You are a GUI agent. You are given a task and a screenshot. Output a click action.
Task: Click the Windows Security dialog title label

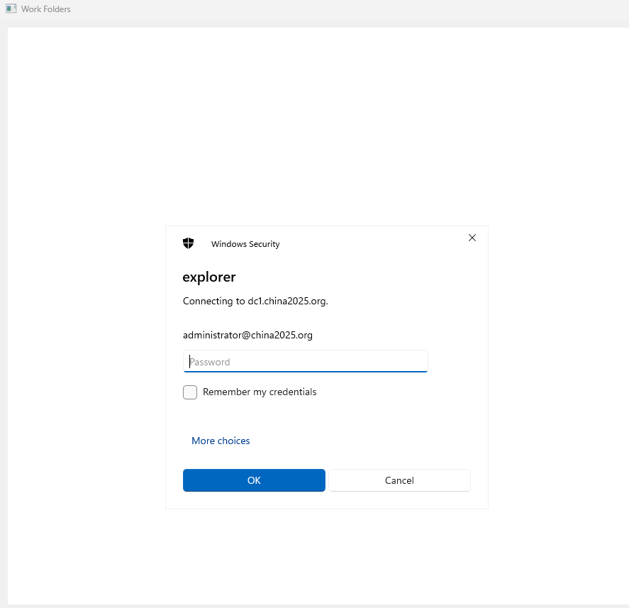(245, 244)
